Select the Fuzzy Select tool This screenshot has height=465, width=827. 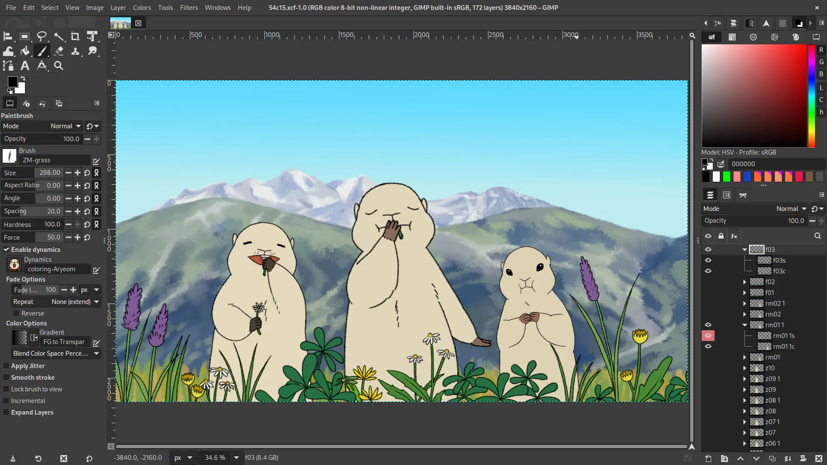pos(59,36)
